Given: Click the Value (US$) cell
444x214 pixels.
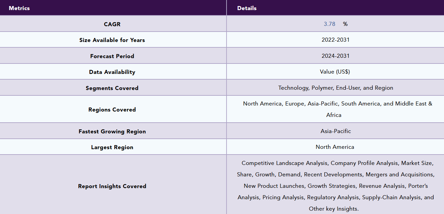Looking at the screenshot, I should coord(335,72).
